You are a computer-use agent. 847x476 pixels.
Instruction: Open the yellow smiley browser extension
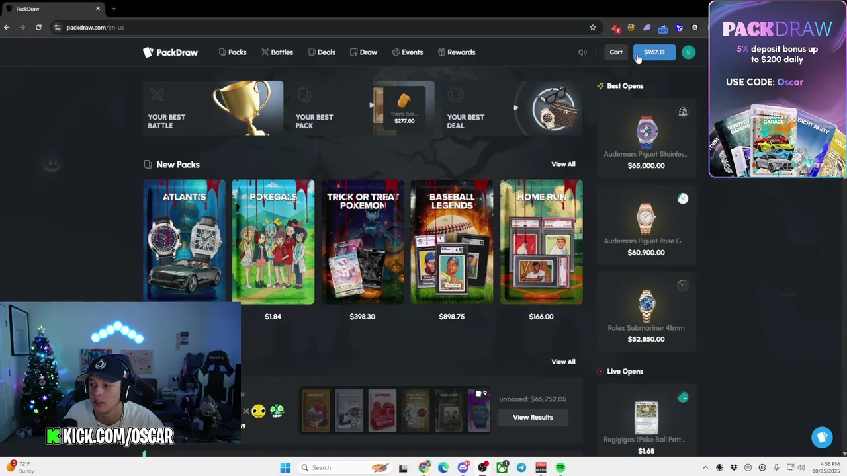point(631,28)
